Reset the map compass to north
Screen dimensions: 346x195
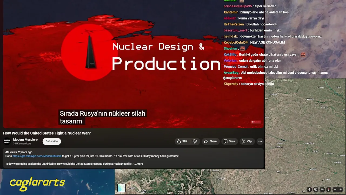tap(329, 190)
